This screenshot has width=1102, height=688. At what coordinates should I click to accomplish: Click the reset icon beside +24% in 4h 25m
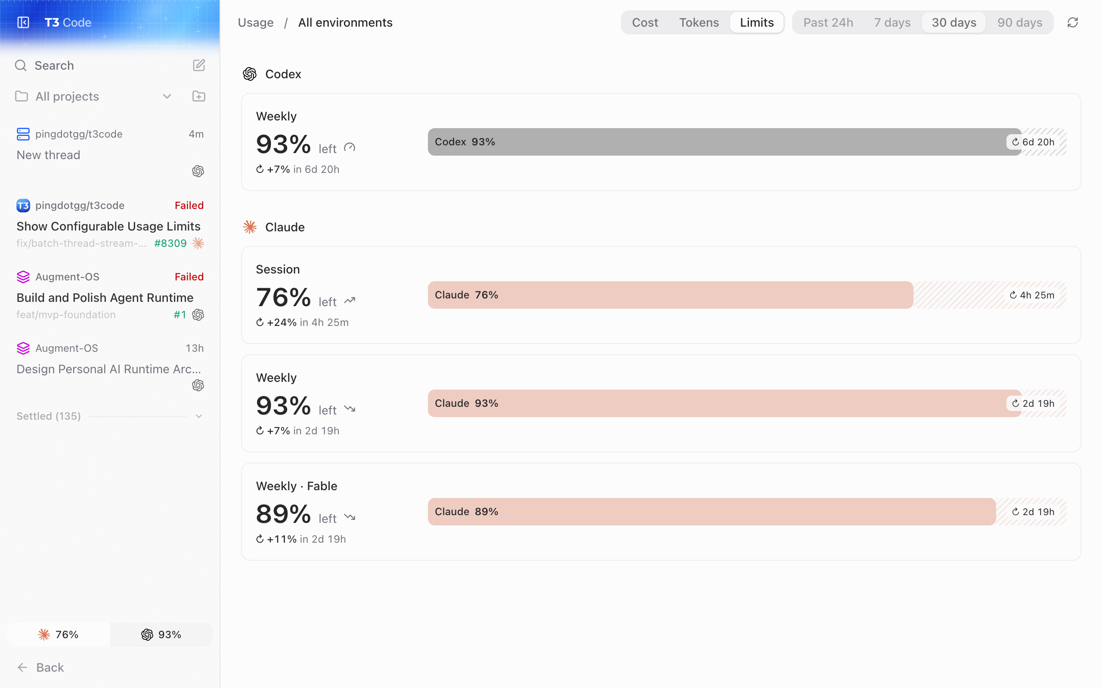click(x=260, y=322)
